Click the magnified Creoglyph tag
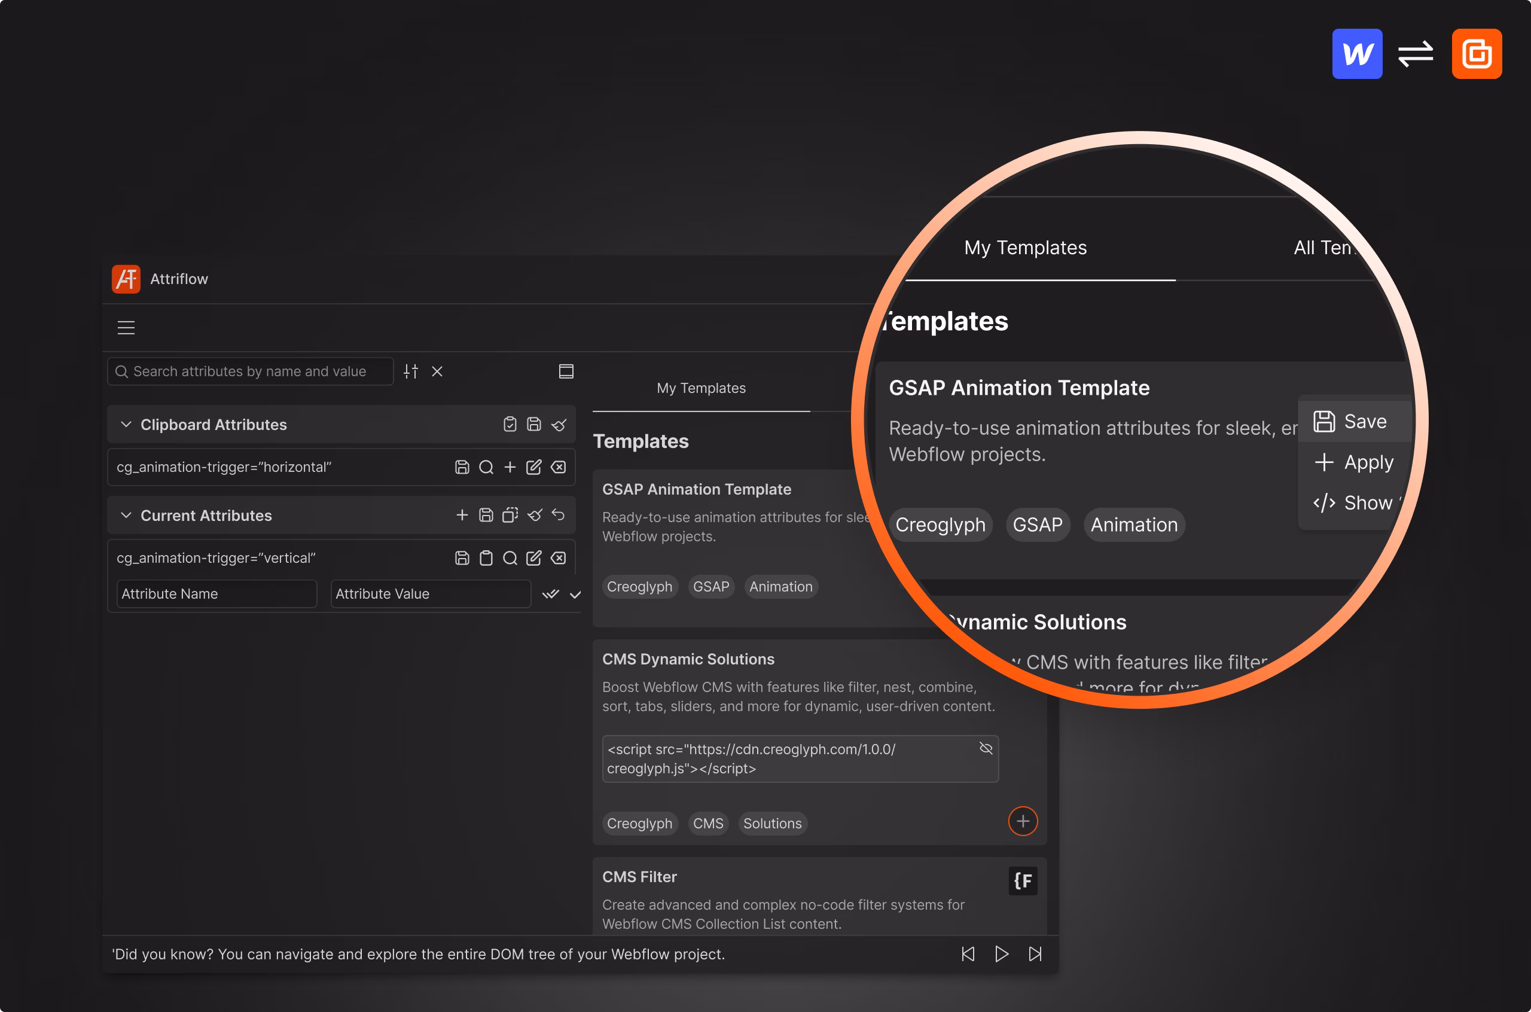This screenshot has height=1012, width=1531. (940, 525)
